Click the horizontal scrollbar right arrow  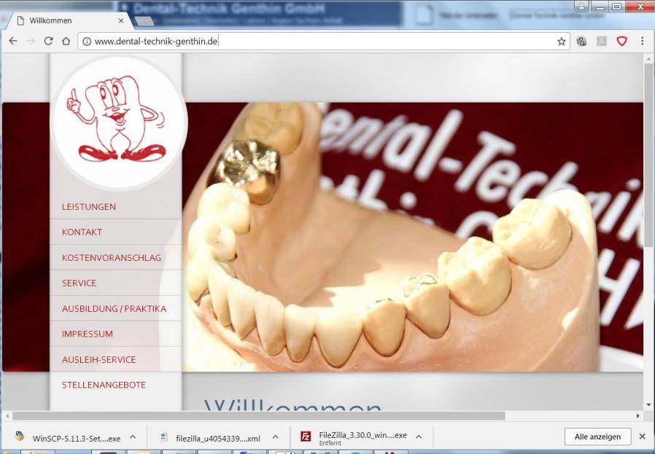(x=638, y=415)
